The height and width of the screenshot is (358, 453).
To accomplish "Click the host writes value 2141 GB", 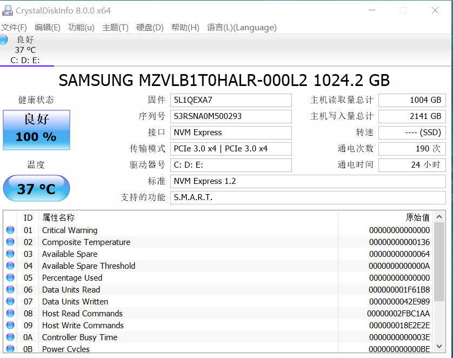I will pos(412,116).
